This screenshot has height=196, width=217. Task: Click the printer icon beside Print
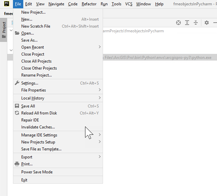tap(17, 164)
